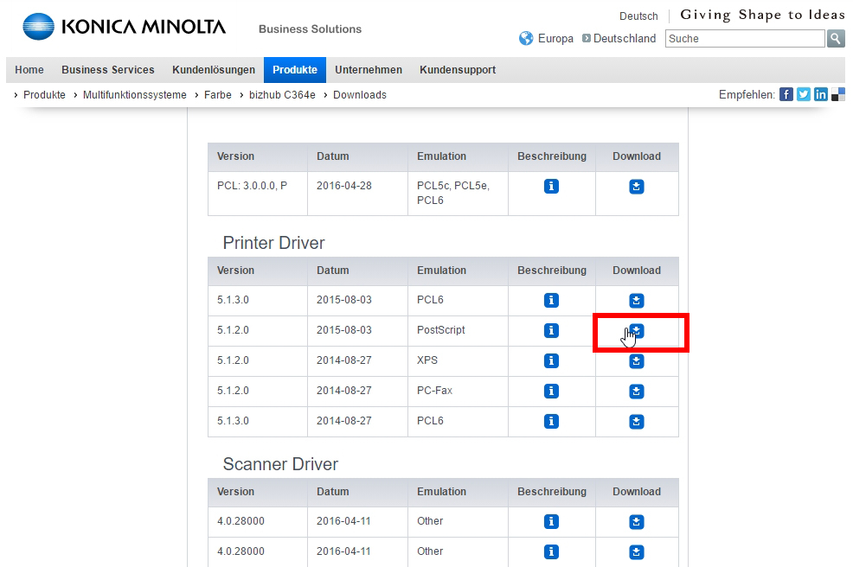Open info for first scanner driver row
This screenshot has width=853, height=567.
click(551, 522)
